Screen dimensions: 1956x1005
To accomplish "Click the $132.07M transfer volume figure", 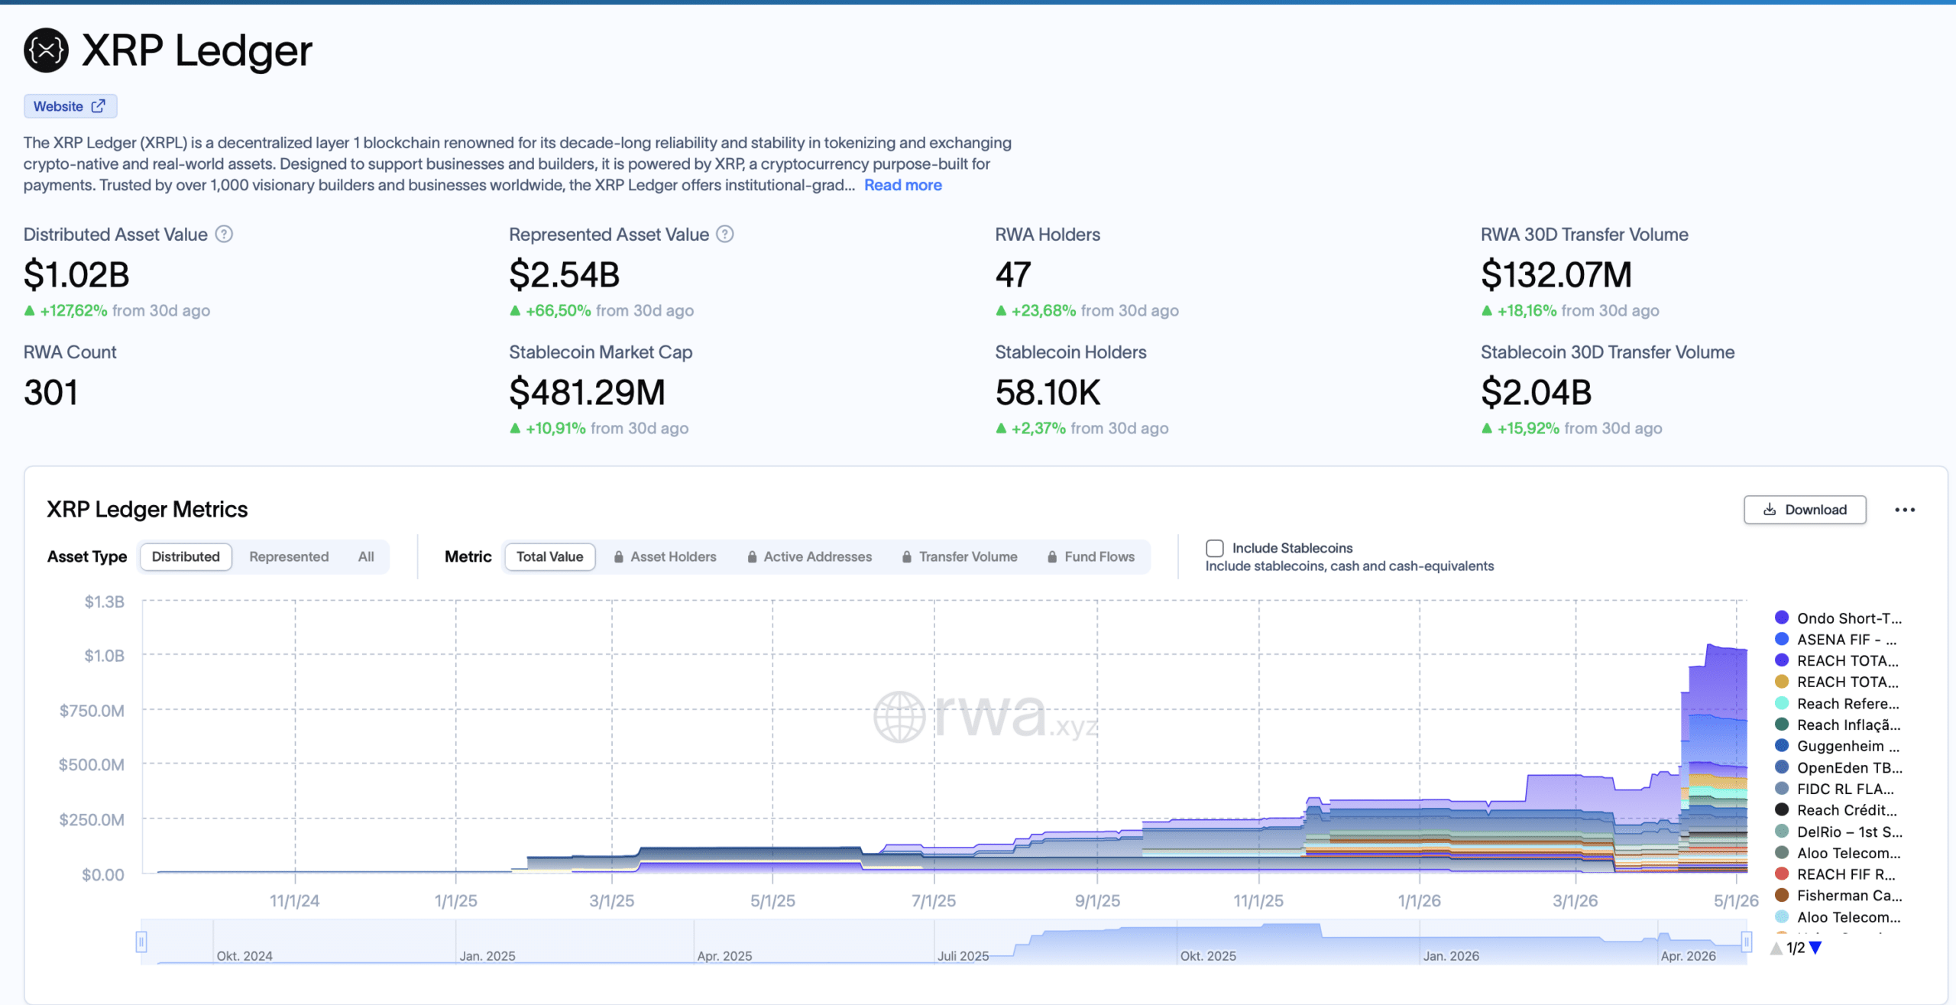I will 1556,275.
